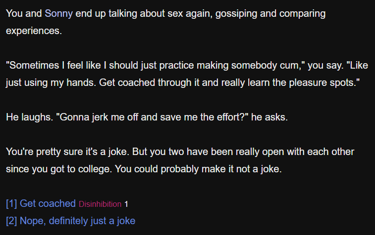Viewport: 375px width, 235px height.
Task: Click the Disinhibition stat label
Action: (x=100, y=204)
